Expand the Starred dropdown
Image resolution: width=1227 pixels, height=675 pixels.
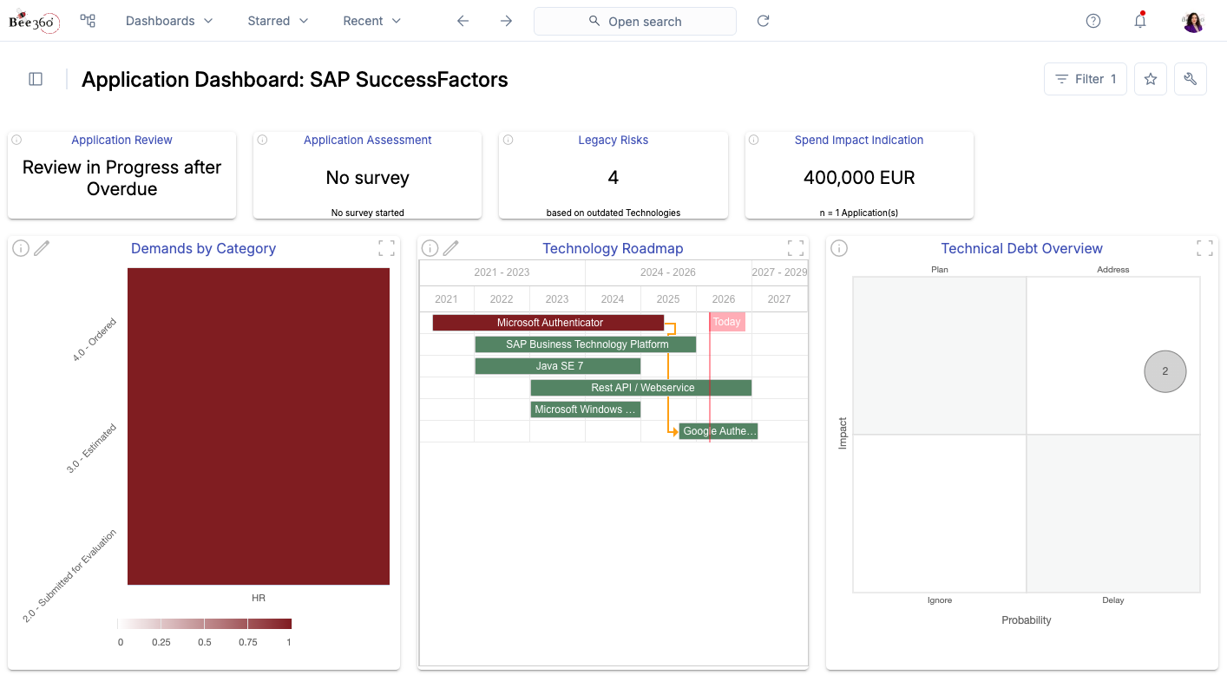pos(278,21)
